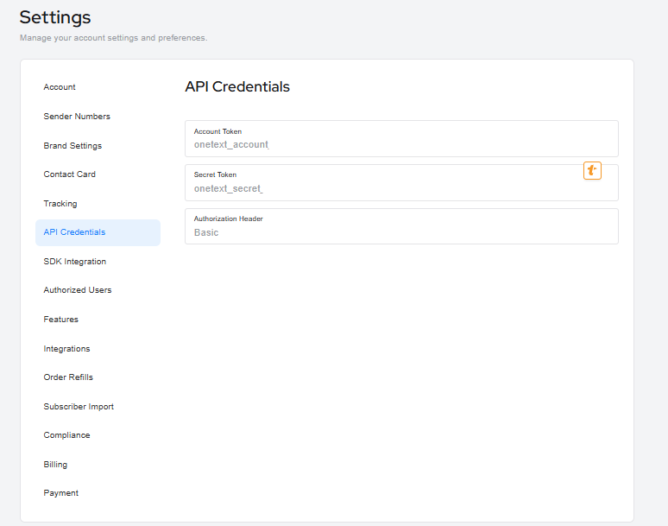Go to Compliance settings
Image resolution: width=668 pixels, height=526 pixels.
tap(66, 435)
